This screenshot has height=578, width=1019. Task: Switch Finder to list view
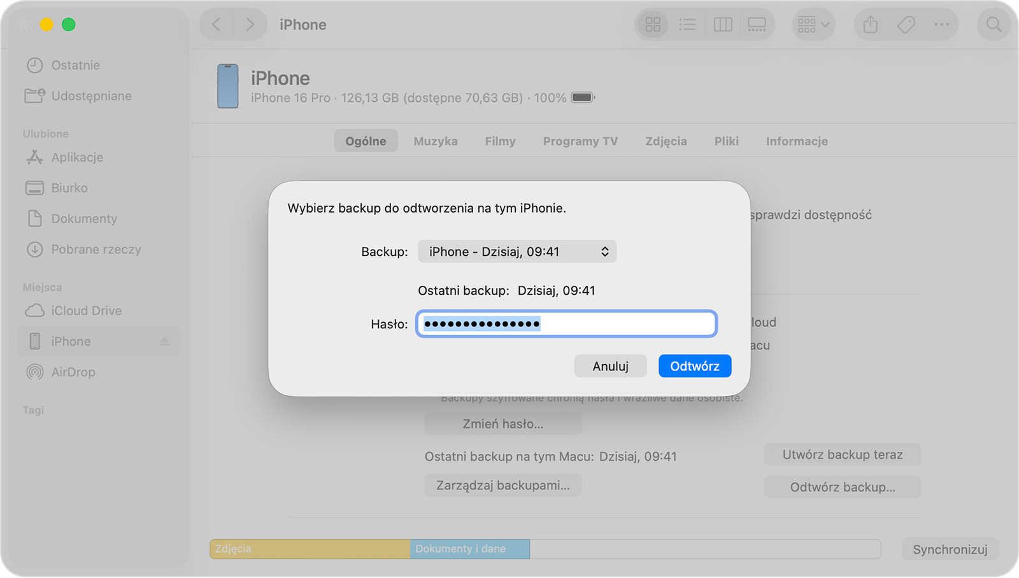coord(687,25)
